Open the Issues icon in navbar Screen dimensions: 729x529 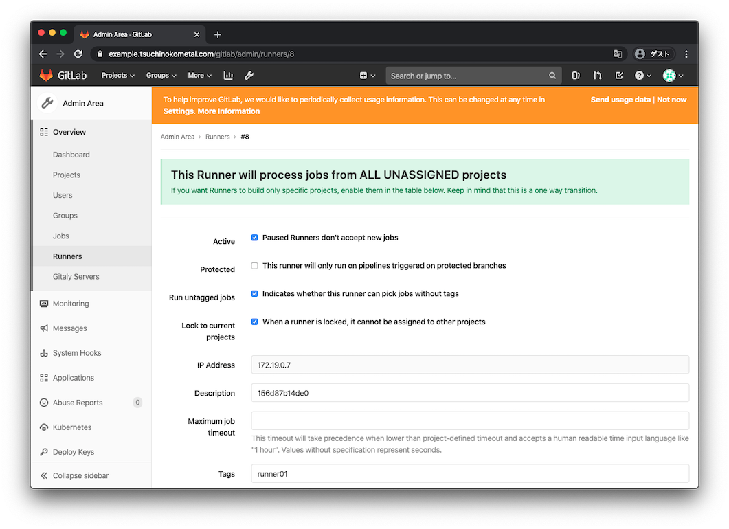point(576,76)
